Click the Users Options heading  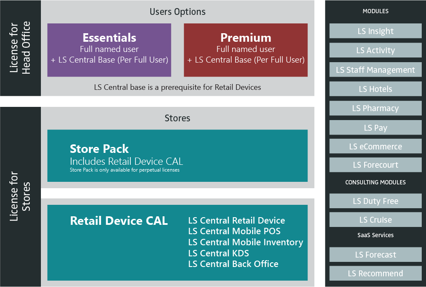pos(177,12)
